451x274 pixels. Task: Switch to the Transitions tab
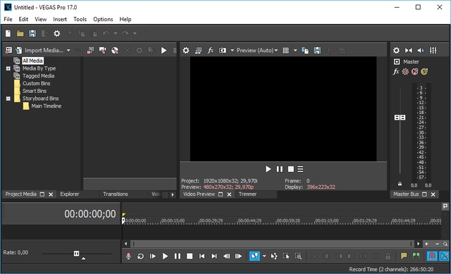tap(116, 194)
